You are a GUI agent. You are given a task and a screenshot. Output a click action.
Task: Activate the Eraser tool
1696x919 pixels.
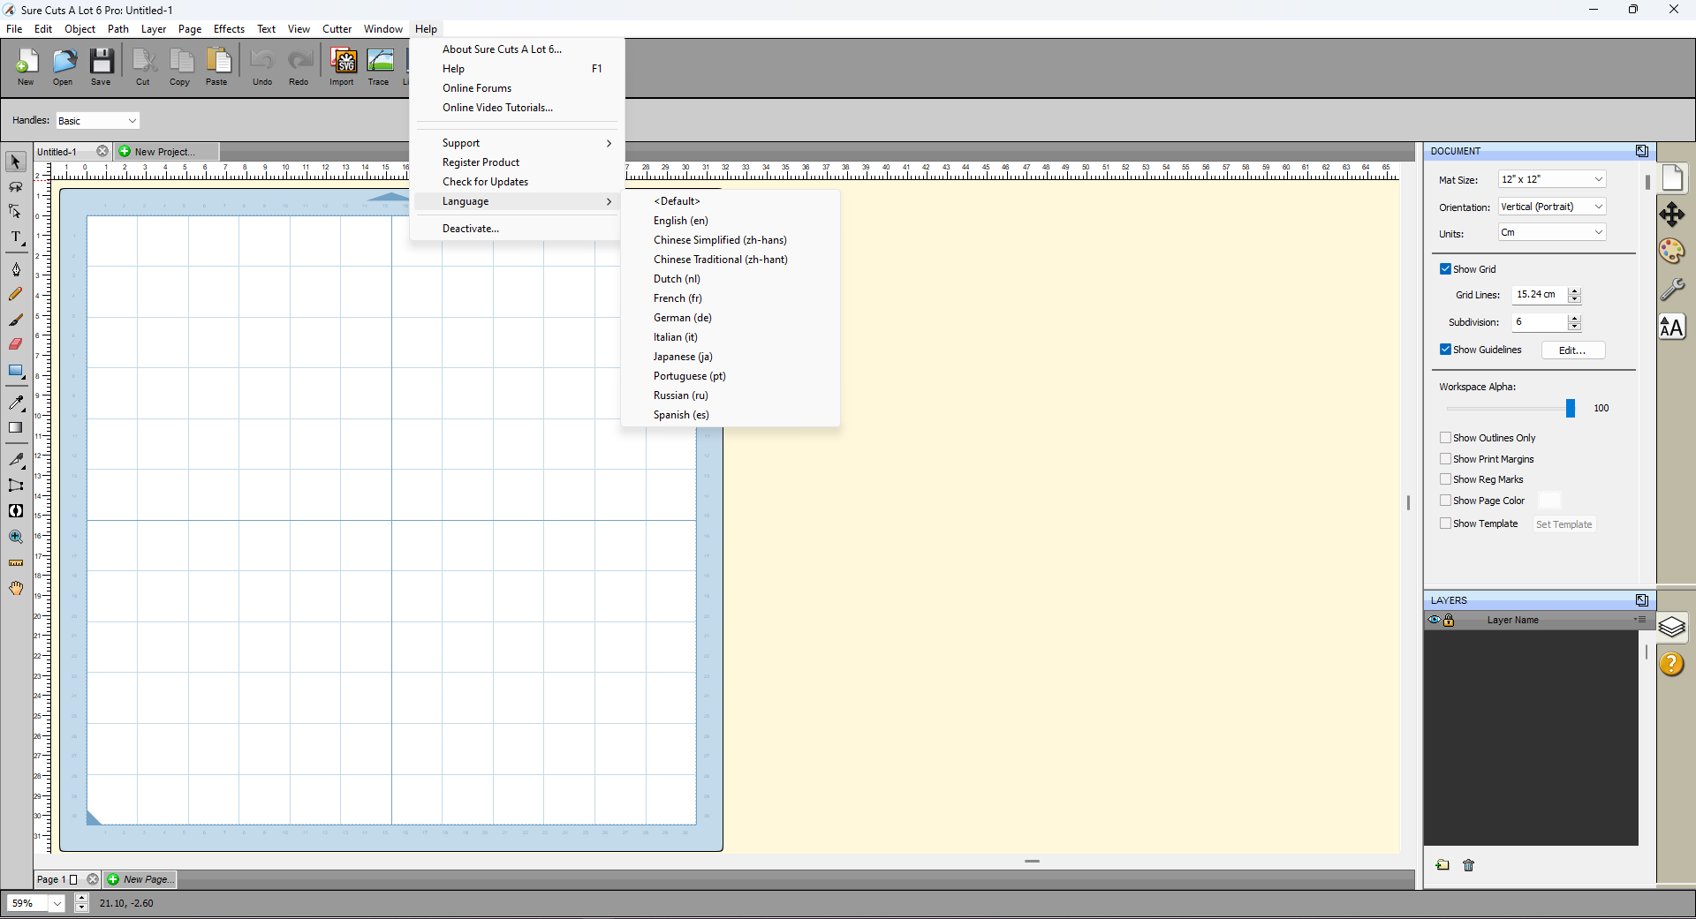pos(15,344)
